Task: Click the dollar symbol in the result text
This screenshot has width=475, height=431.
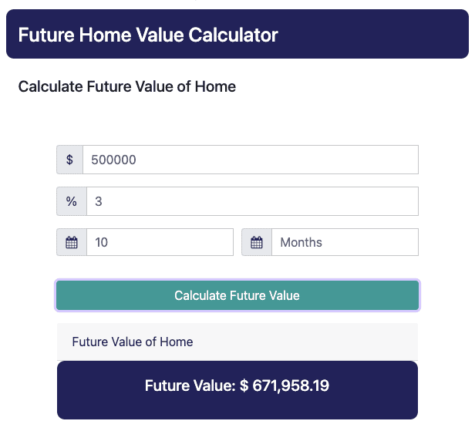Action: coord(244,386)
